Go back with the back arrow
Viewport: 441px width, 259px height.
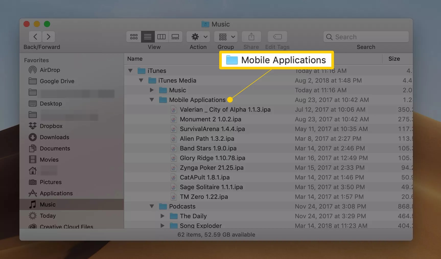[36, 37]
